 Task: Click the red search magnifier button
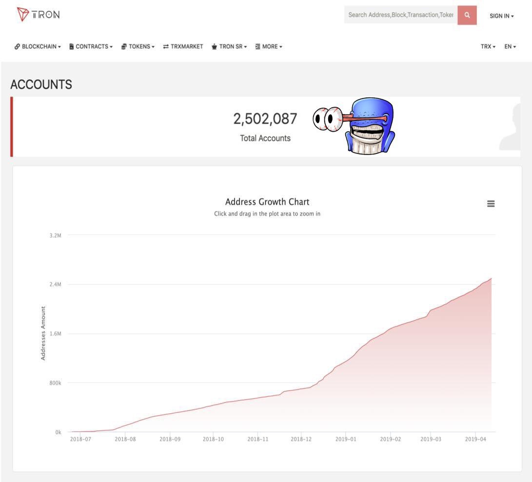467,15
